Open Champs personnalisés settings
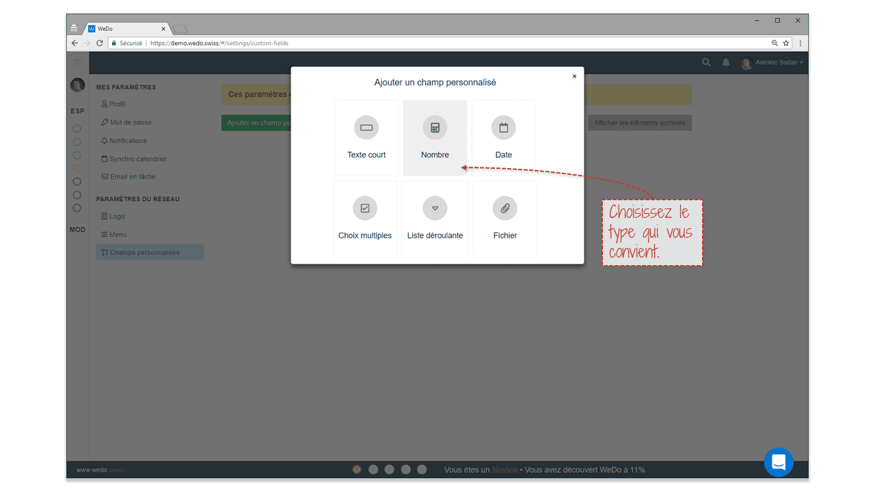Image resolution: width=875 pixels, height=492 pixels. (150, 252)
